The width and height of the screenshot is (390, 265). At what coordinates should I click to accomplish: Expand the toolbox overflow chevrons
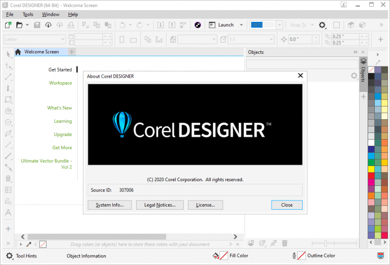pos(8,243)
